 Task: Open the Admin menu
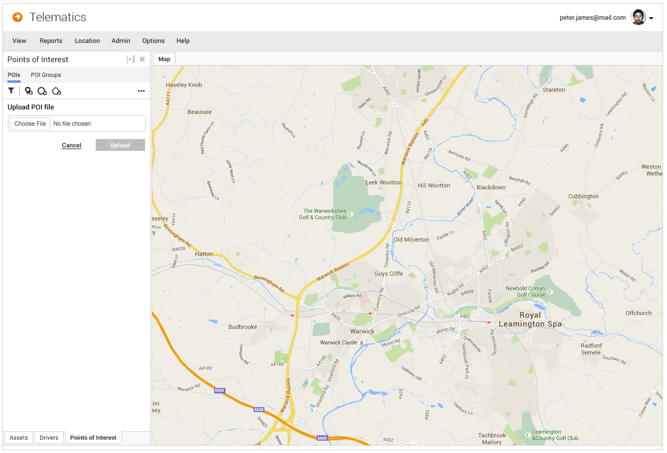(121, 41)
